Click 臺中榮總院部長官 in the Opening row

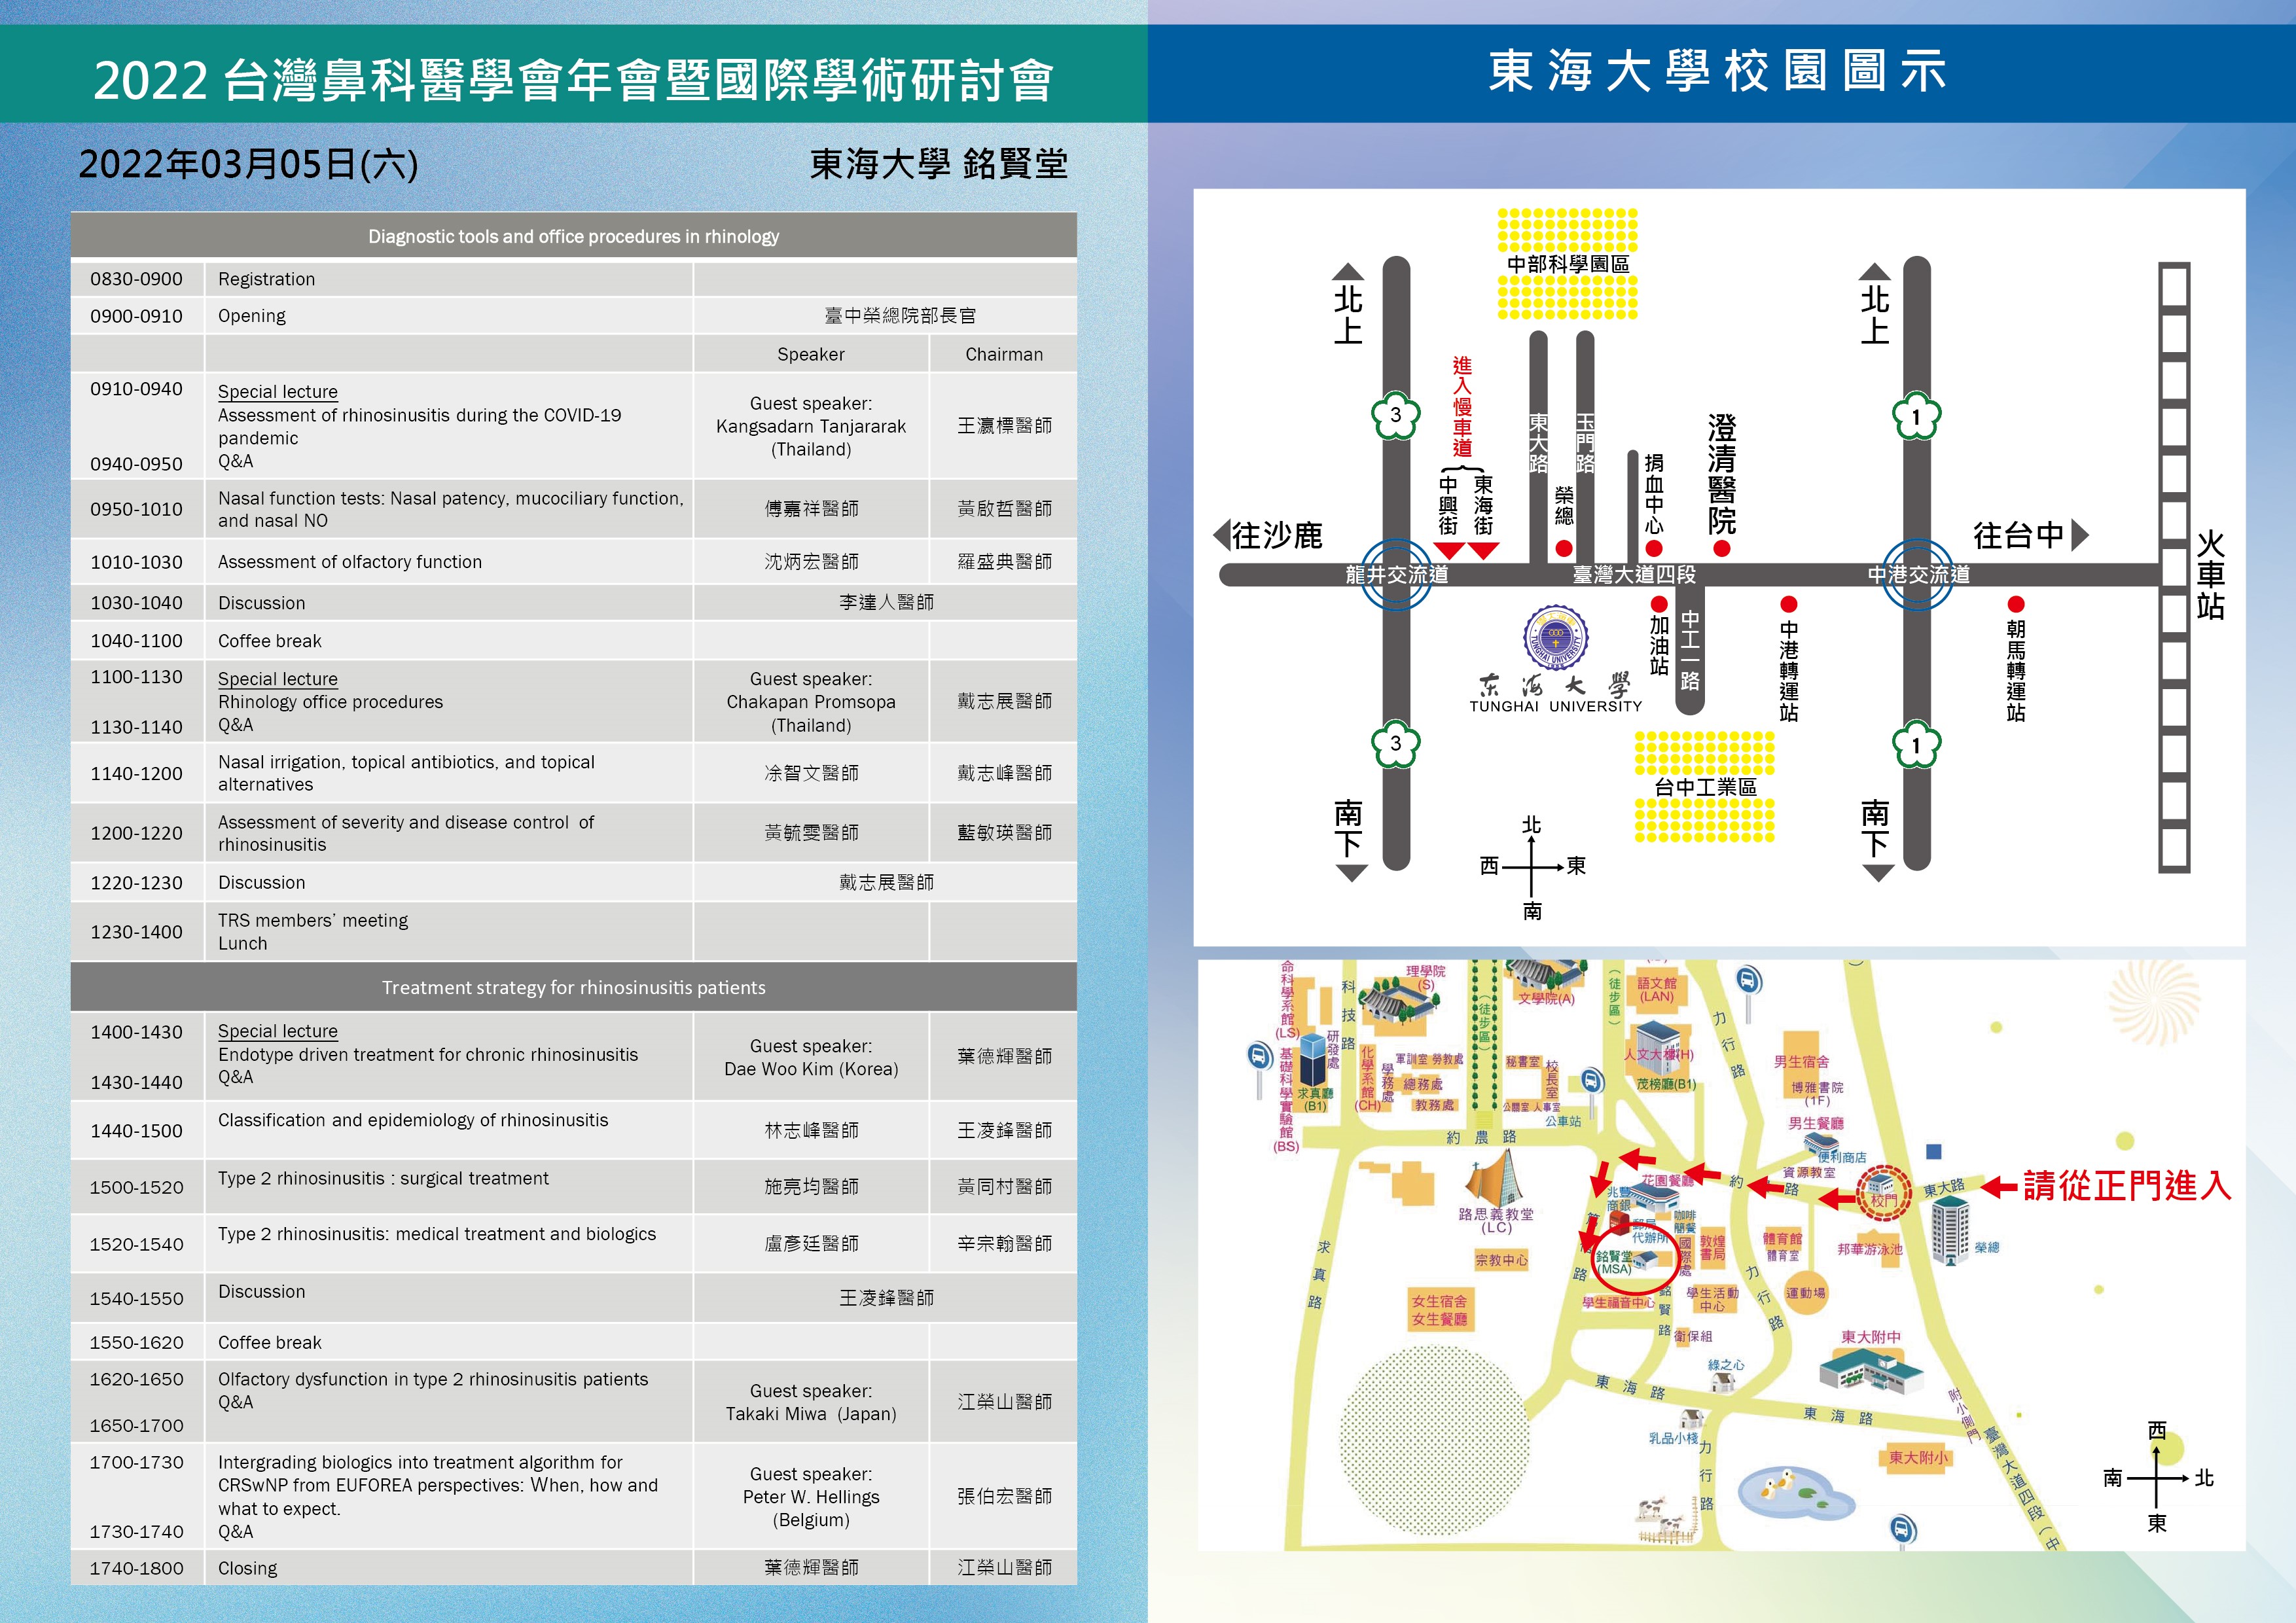(900, 316)
